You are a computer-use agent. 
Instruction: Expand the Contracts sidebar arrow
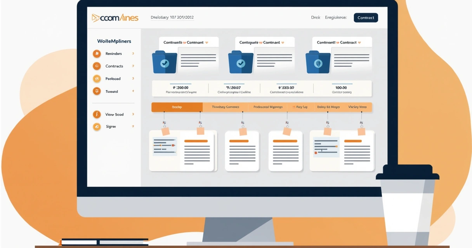click(x=133, y=66)
